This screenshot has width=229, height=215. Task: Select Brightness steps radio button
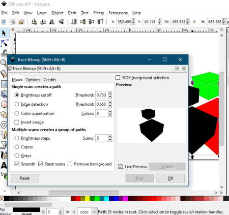[17, 138]
